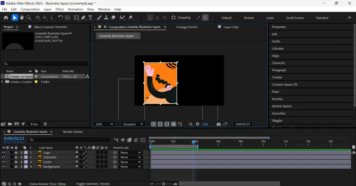The width and height of the screenshot is (356, 186).
Task: Select the Pen tool
Action: (83, 18)
